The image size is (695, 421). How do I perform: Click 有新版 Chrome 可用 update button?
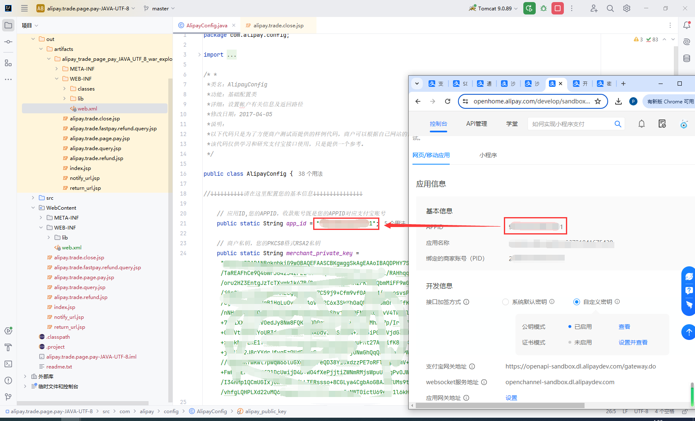[669, 101]
